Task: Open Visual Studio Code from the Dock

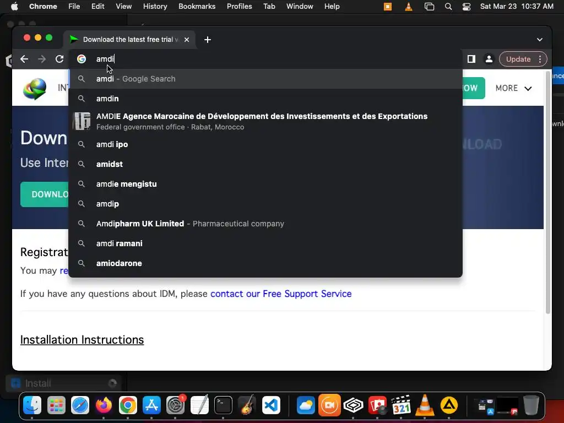Action: pos(271,406)
